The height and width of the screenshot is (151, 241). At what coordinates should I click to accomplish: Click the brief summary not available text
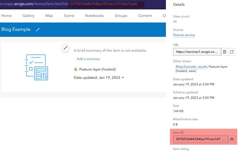click(x=110, y=51)
